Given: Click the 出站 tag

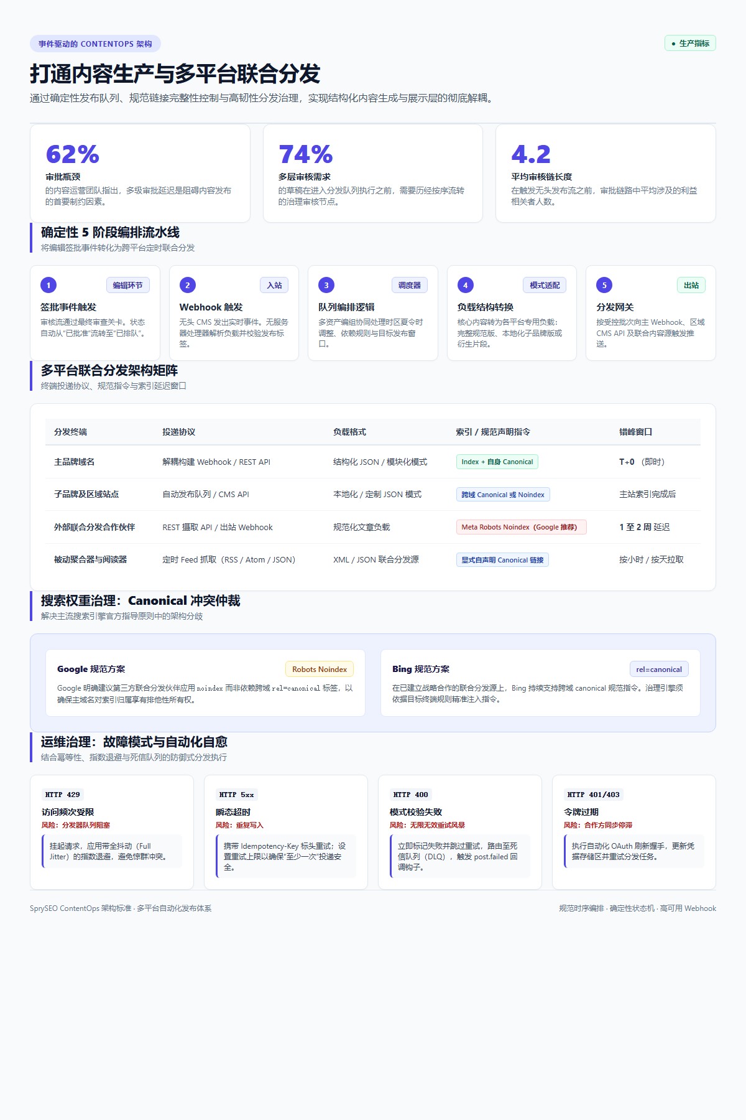Looking at the screenshot, I should [x=691, y=285].
